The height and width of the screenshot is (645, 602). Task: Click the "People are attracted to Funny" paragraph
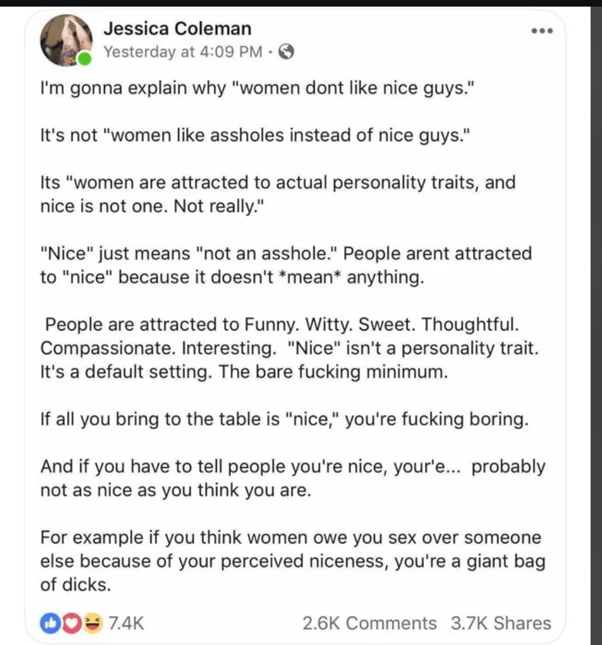(289, 348)
